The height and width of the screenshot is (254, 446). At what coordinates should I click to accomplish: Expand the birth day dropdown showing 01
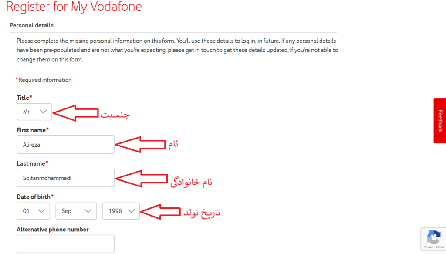point(34,211)
